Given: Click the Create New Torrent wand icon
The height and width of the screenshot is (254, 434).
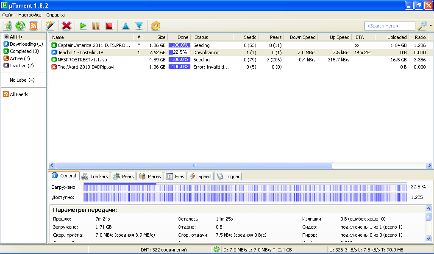Looking at the screenshot, I should tap(50, 26).
